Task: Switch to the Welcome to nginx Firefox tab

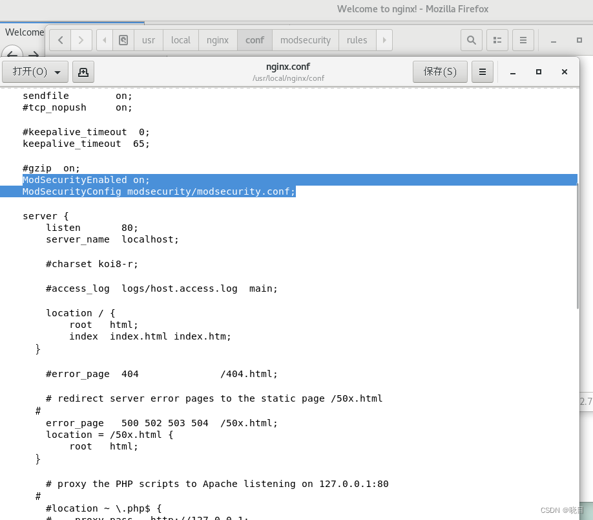Action: coord(24,31)
